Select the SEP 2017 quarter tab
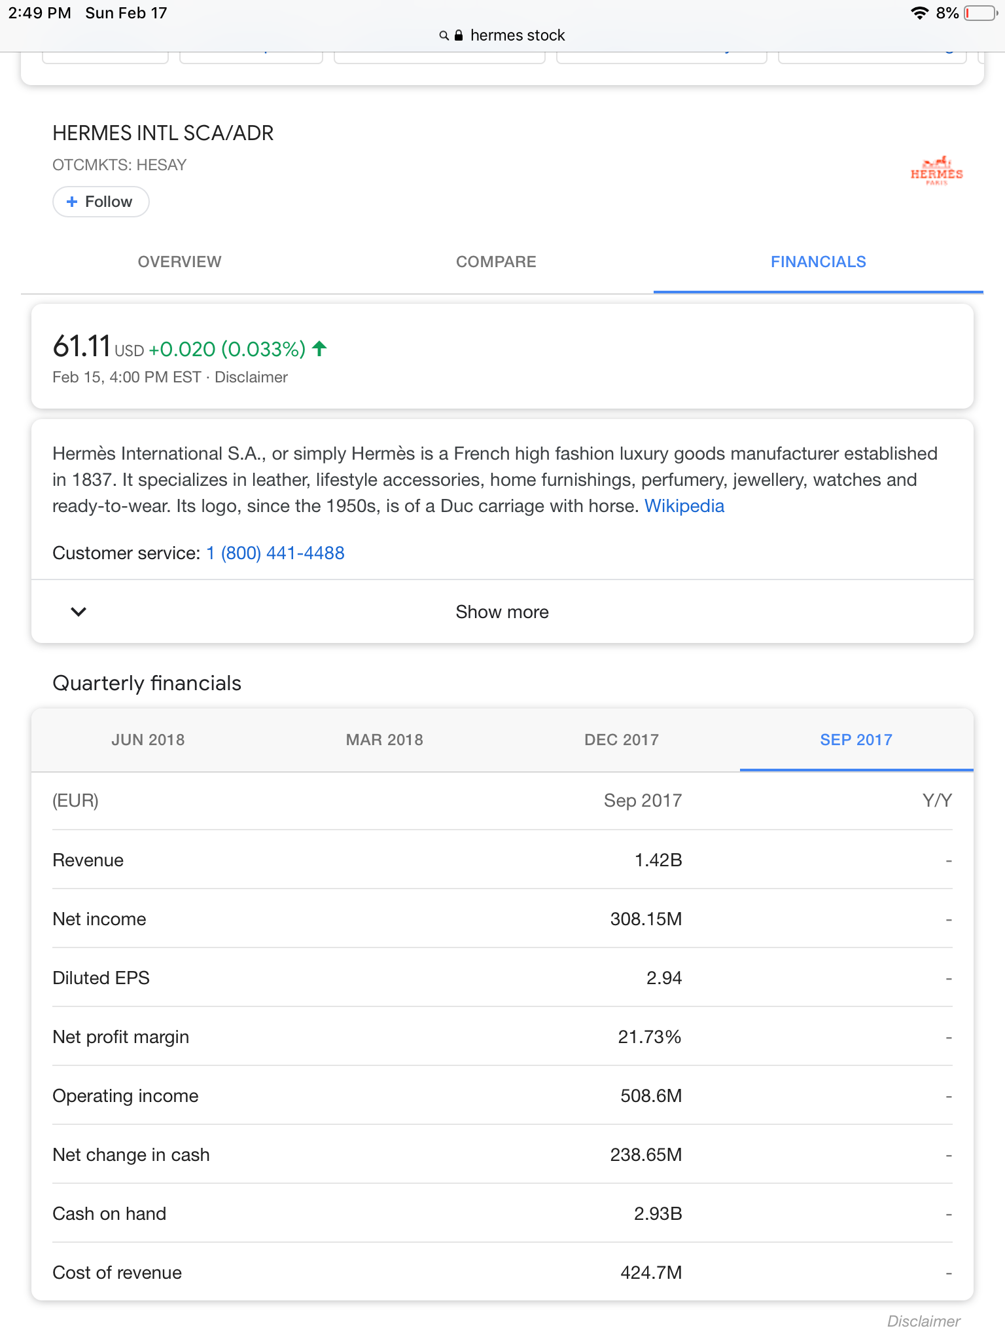The height and width of the screenshot is (1341, 1005). tap(856, 740)
